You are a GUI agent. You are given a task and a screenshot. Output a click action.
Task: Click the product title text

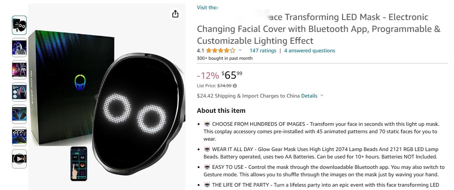(x=318, y=29)
